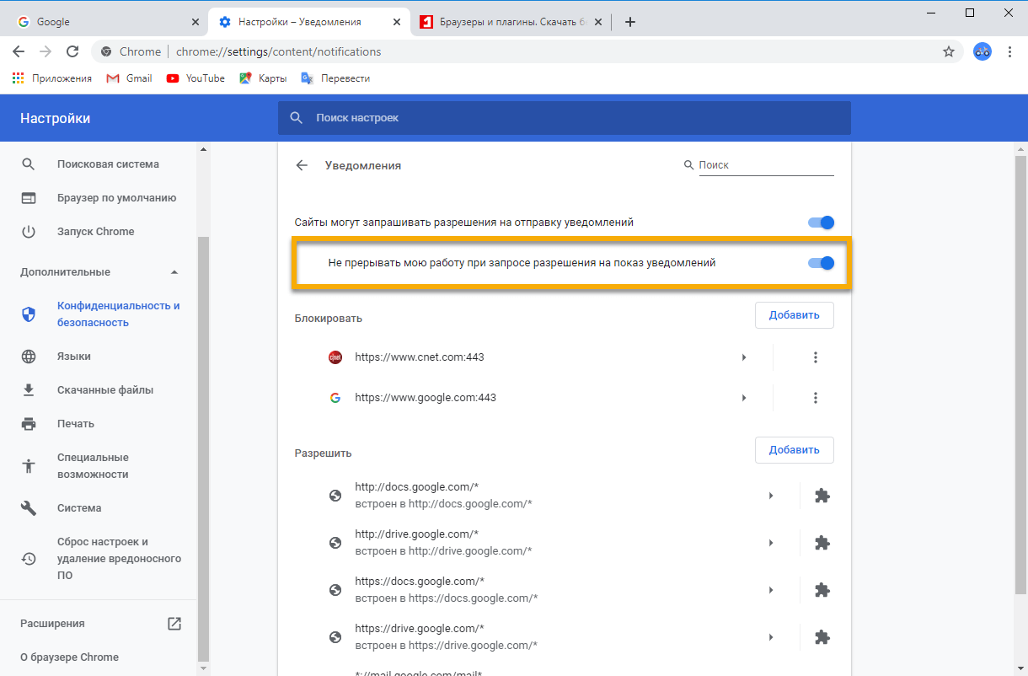Open a new browser tab
Viewport: 1028px width, 676px height.
tap(629, 22)
